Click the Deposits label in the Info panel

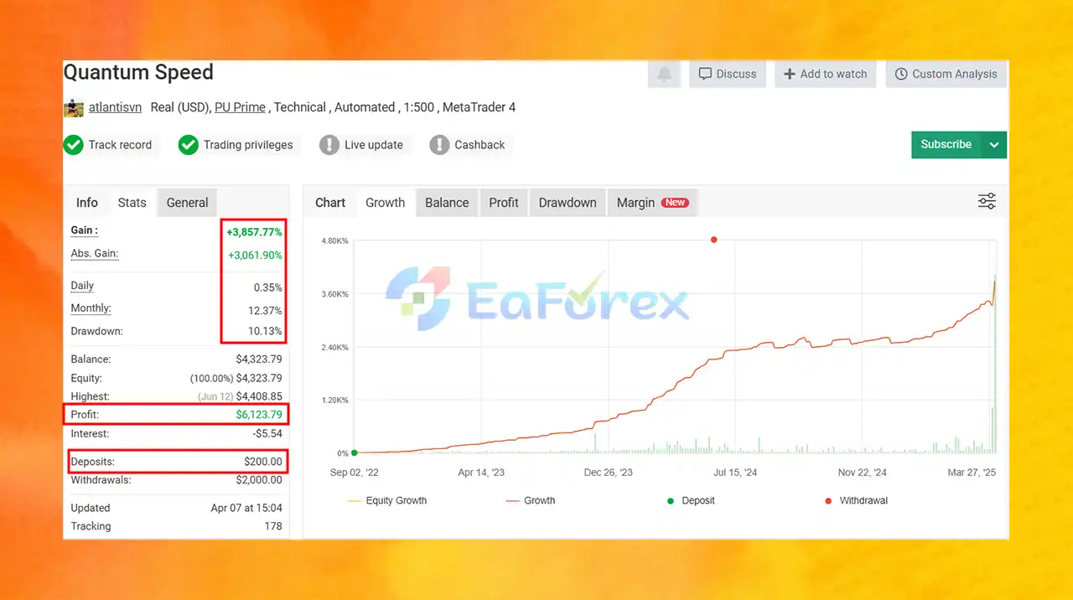[x=92, y=462]
